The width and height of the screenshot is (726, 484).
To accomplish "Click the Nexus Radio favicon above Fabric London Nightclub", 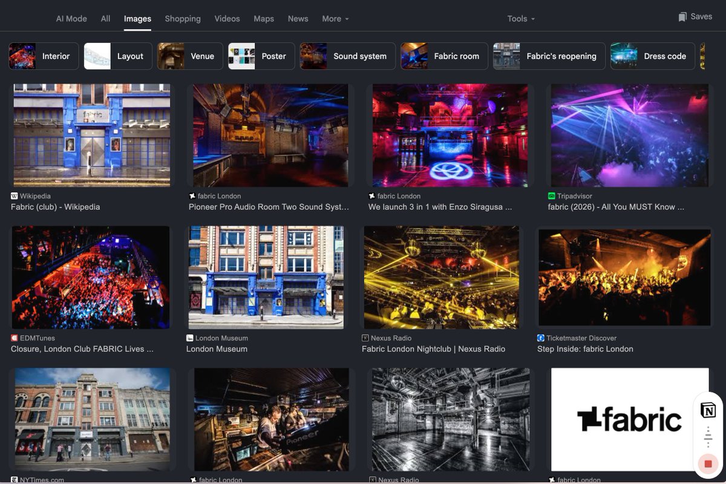I will click(365, 338).
